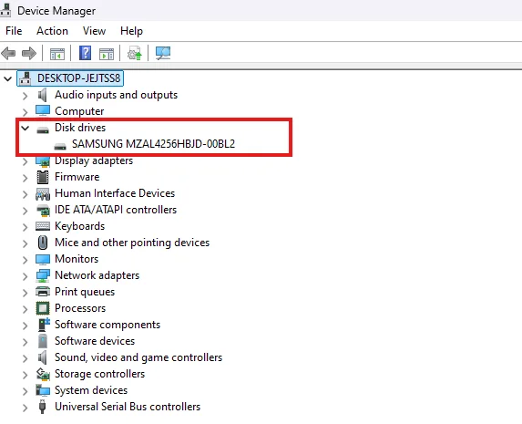Expand System devices
This screenshot has height=424, width=522.
click(x=26, y=391)
